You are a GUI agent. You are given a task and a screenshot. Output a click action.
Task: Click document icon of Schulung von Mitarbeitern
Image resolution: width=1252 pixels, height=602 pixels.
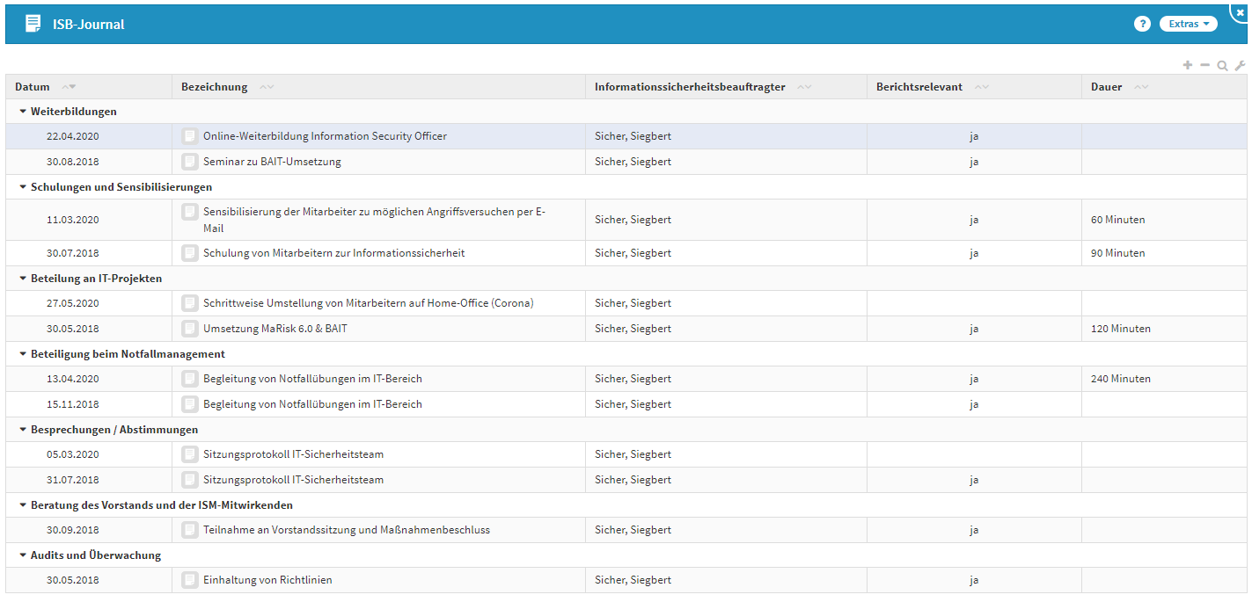coord(189,253)
